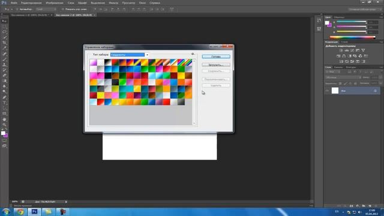Viewport: 384px width, 216px height.
Task: Select the Lasso tool
Action: 4,32
